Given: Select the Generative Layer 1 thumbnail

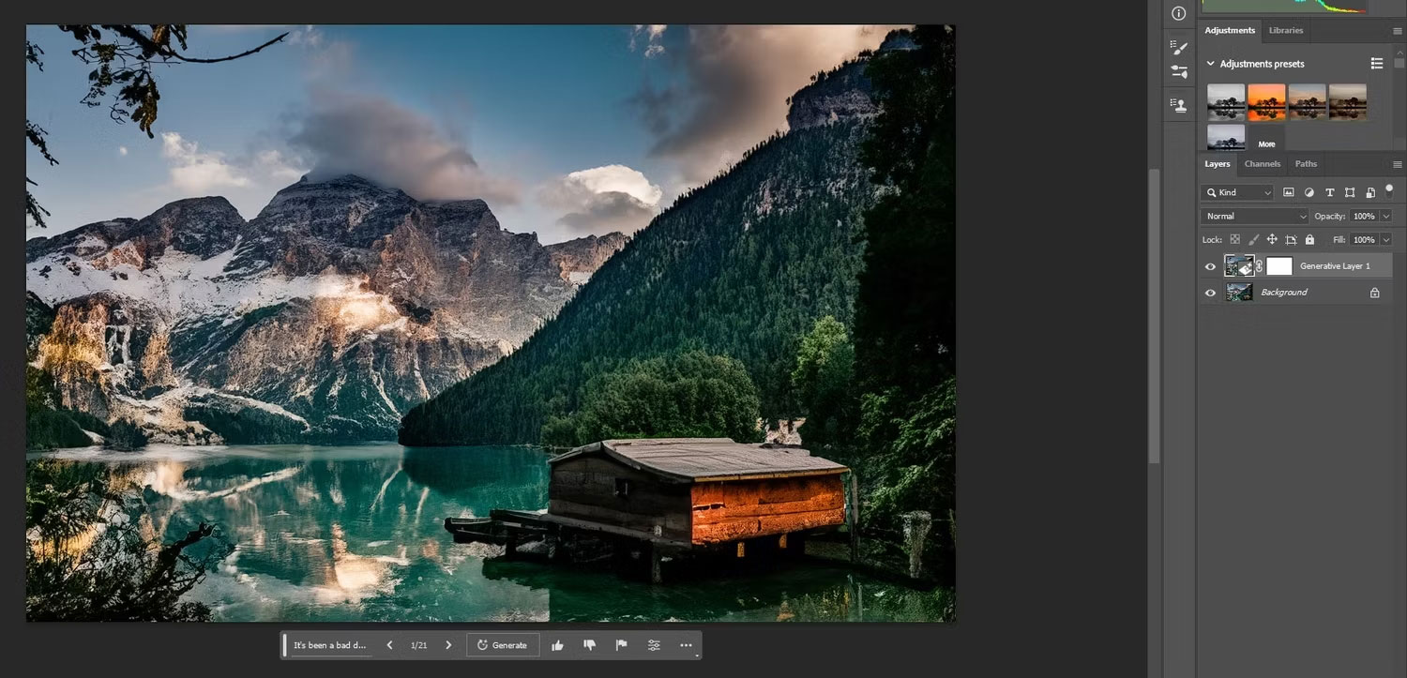Looking at the screenshot, I should (1239, 266).
